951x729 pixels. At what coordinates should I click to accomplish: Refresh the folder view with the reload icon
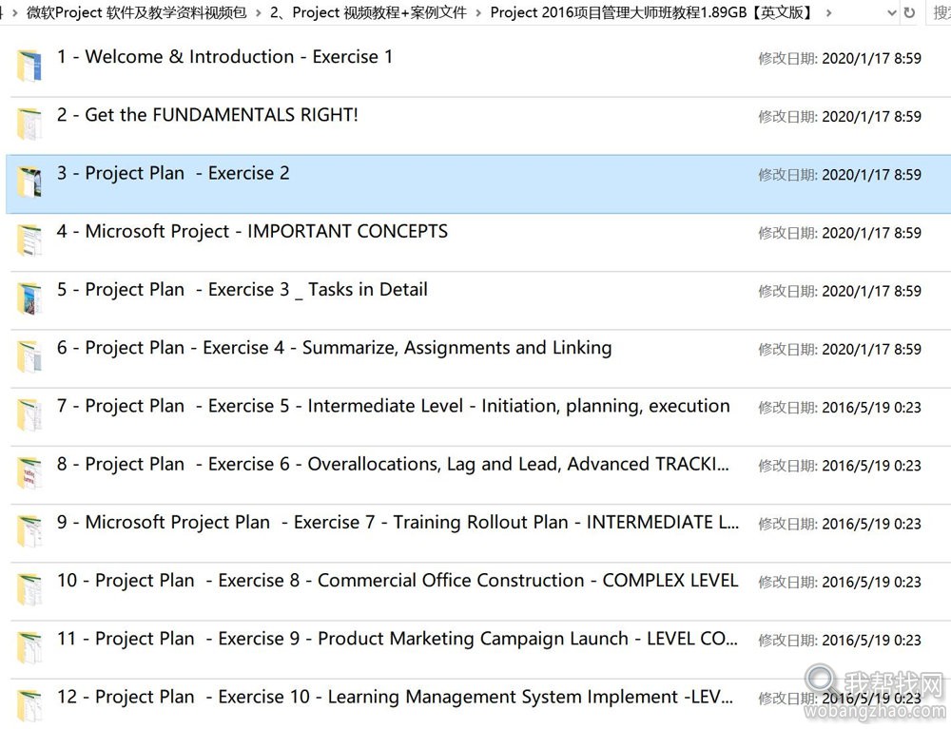point(909,12)
